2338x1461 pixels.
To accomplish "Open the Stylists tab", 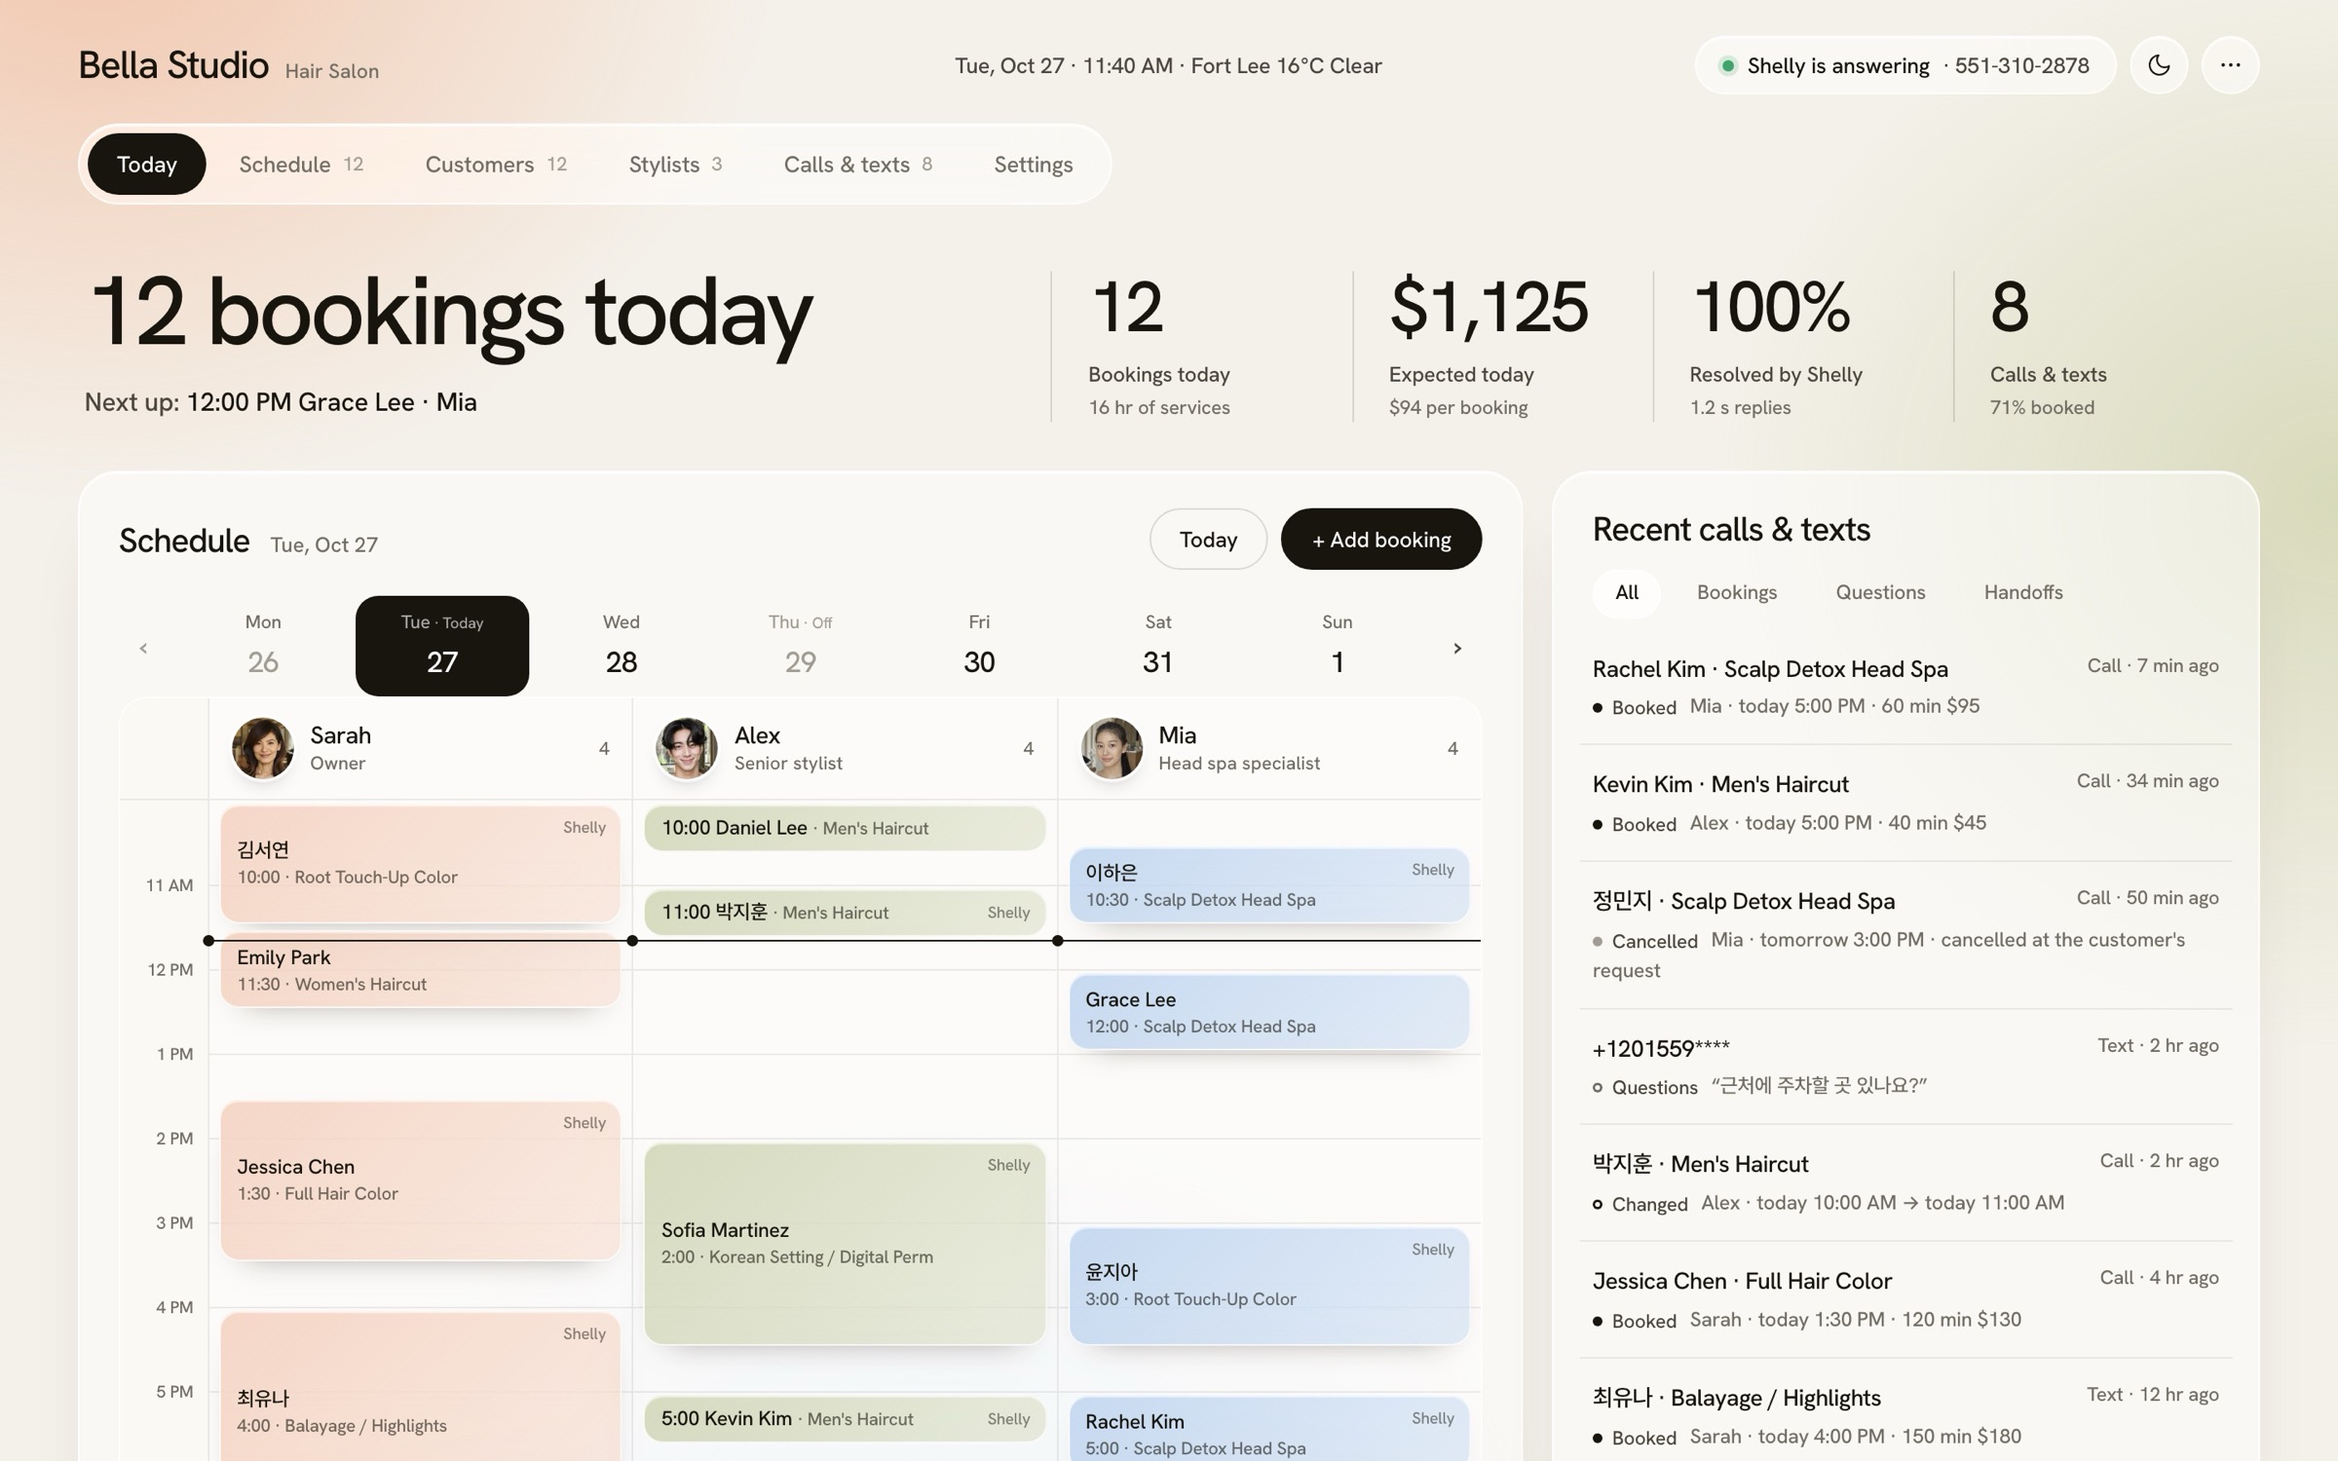I will click(x=675, y=164).
